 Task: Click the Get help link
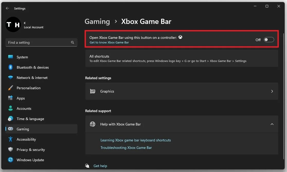coord(100,166)
